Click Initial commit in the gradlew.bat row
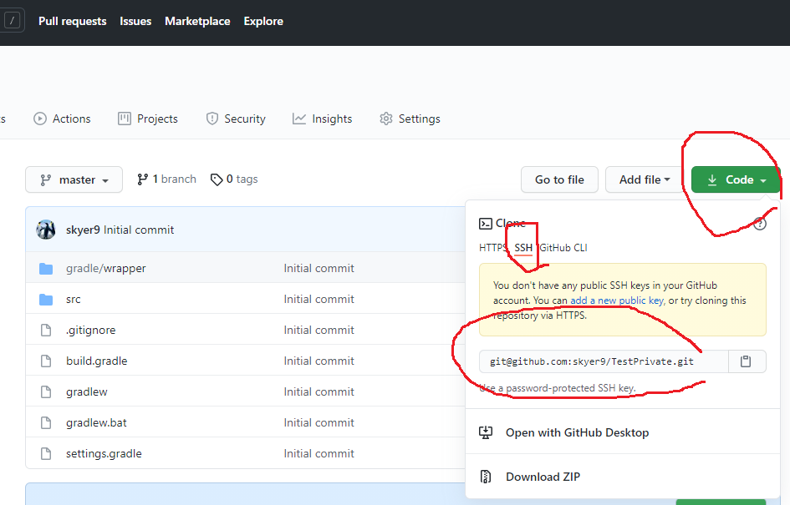The width and height of the screenshot is (790, 505). point(319,422)
